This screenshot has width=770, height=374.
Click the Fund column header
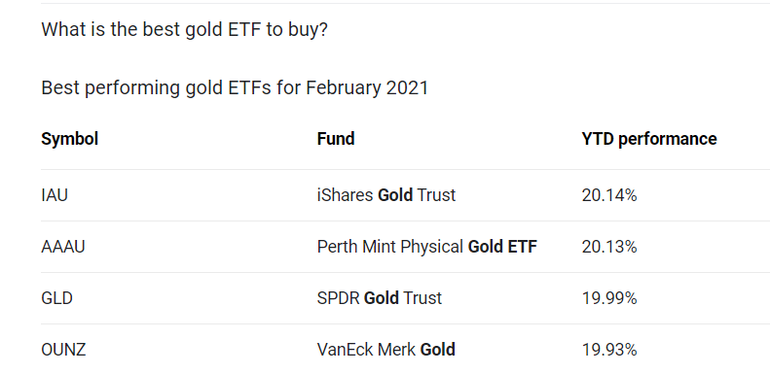pos(336,139)
